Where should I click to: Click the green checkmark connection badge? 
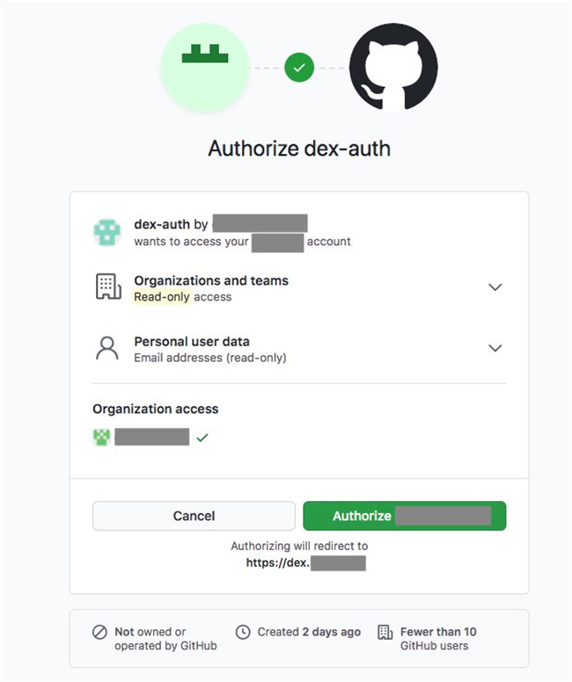click(299, 68)
